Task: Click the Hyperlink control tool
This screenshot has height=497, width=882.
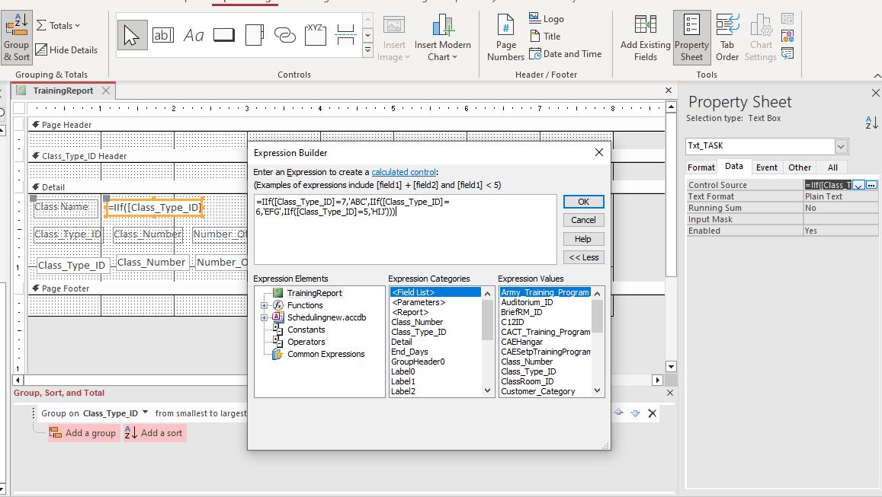Action: [x=285, y=35]
